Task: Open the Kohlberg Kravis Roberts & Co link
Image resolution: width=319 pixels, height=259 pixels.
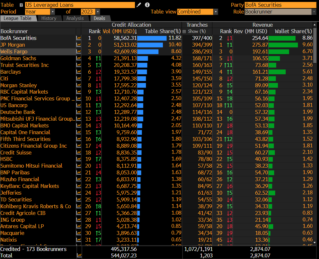Action: tap(36, 206)
